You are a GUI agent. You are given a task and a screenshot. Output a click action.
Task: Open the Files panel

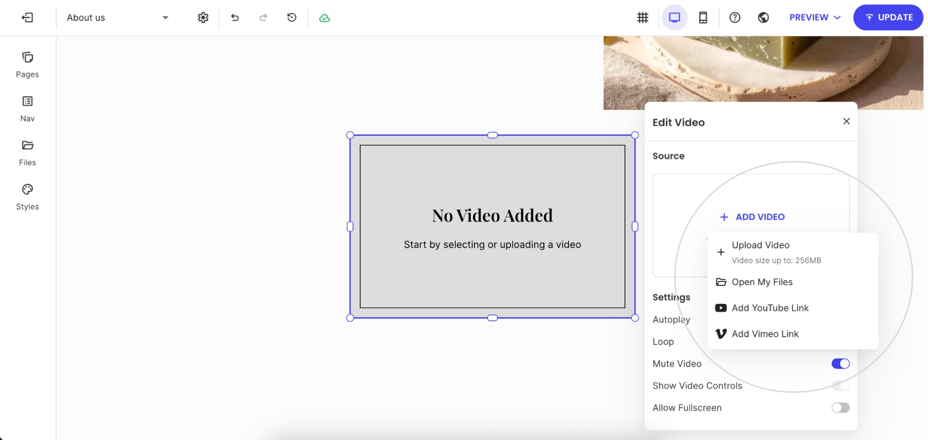[x=27, y=153]
